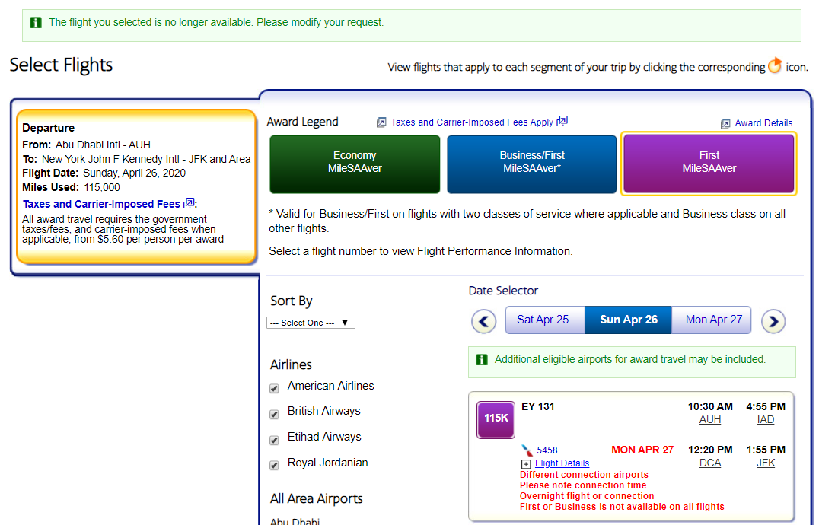Image resolution: width=819 pixels, height=525 pixels.
Task: Go to previous dates with left arrow
Action: coord(483,321)
